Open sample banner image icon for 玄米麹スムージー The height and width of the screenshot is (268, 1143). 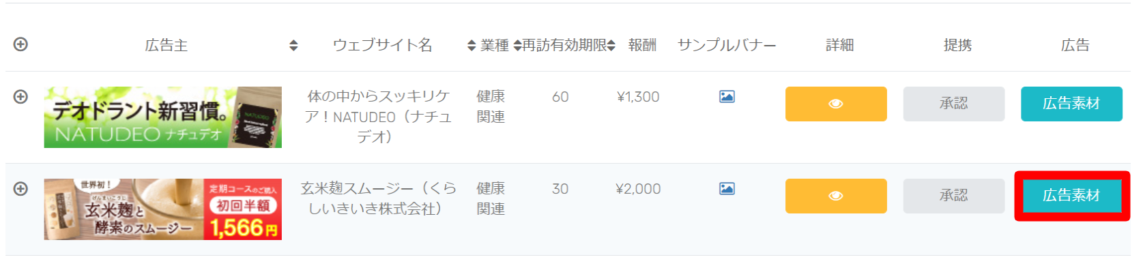click(x=727, y=189)
